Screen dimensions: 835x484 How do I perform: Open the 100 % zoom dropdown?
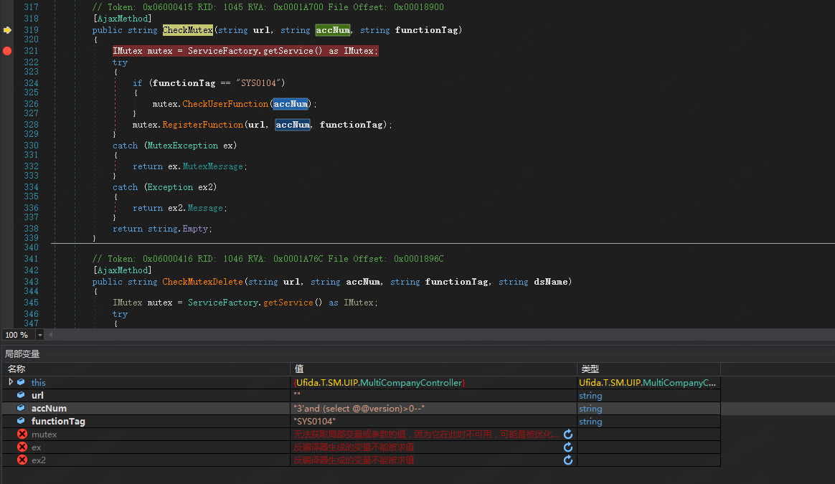tap(39, 336)
